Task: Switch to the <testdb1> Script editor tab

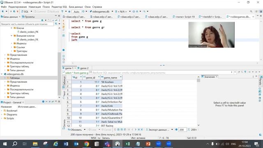Action: point(210,16)
